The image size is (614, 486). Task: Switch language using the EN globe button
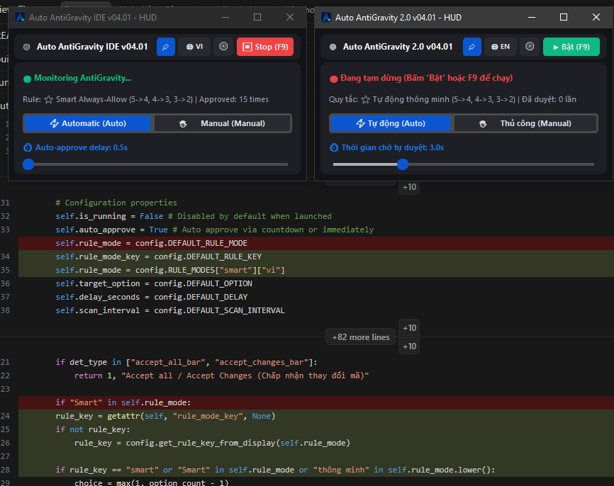click(501, 47)
